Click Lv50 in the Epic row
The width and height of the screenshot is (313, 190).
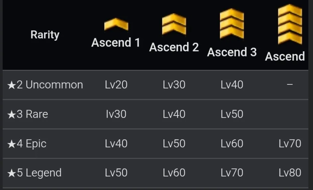pos(174,143)
